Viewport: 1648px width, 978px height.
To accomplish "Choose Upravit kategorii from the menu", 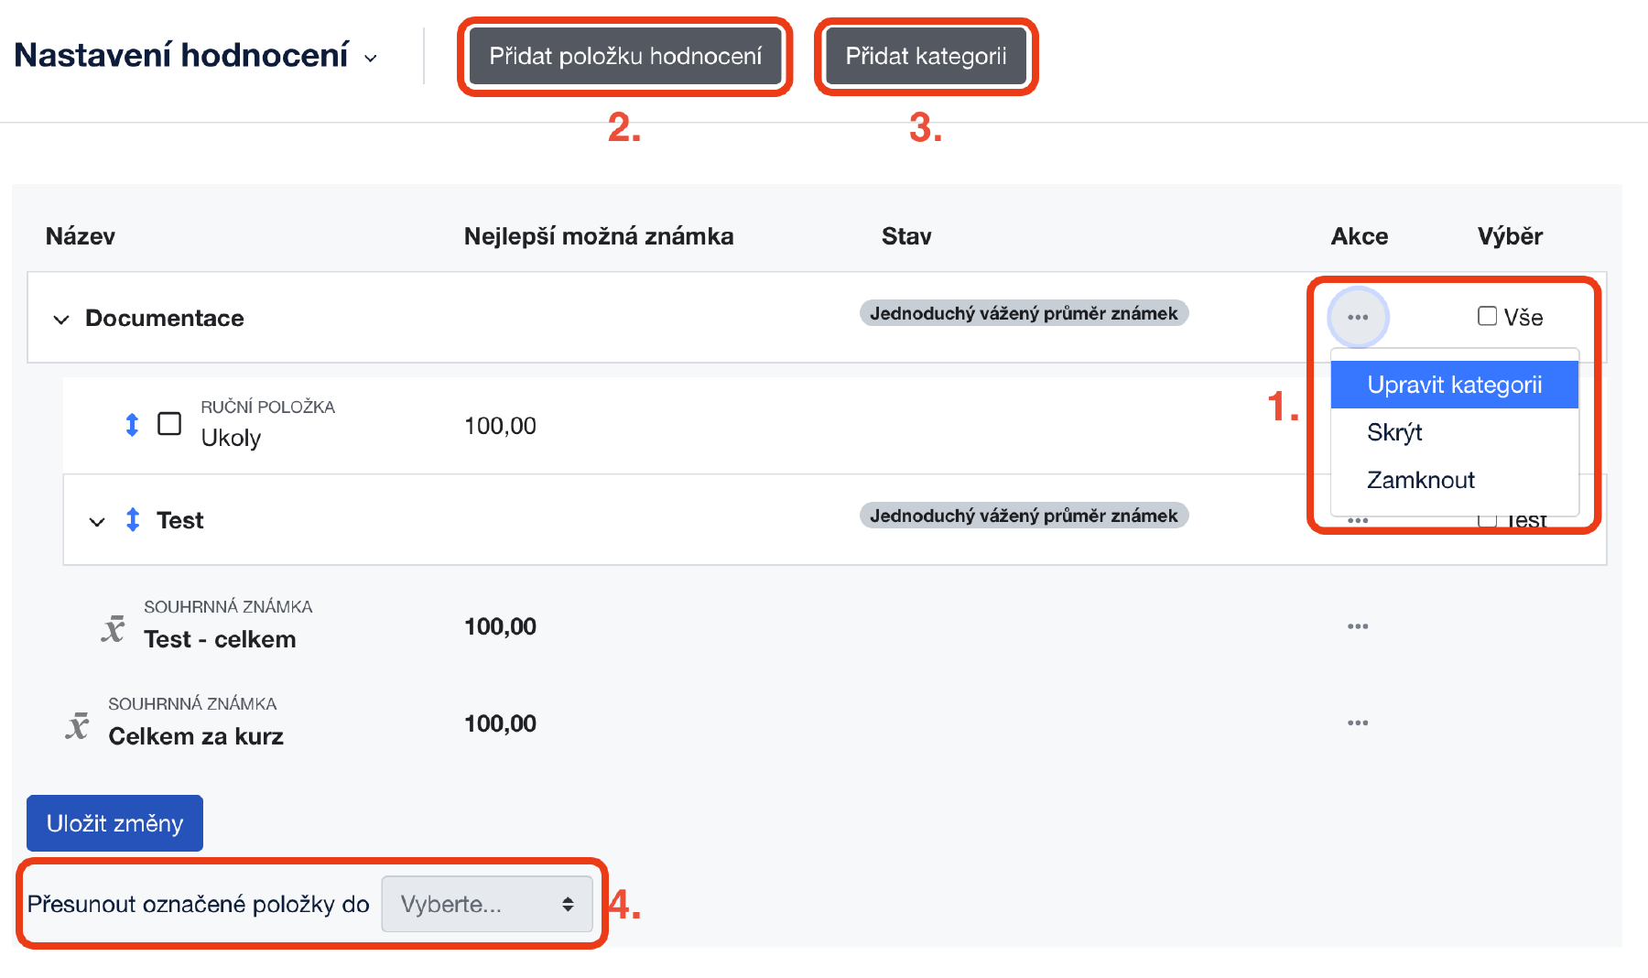I will tap(1454, 385).
